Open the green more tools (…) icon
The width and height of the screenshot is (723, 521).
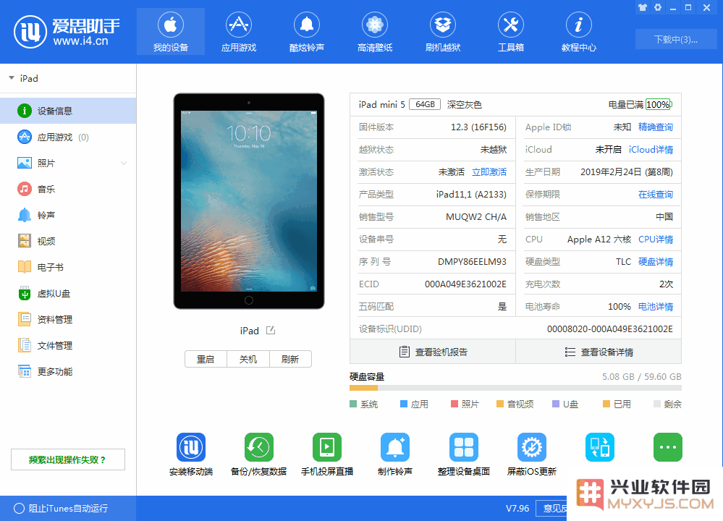point(668,446)
